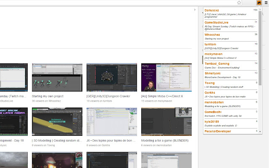Open the Dungeon Crawler stream thumbnail

point(112,77)
